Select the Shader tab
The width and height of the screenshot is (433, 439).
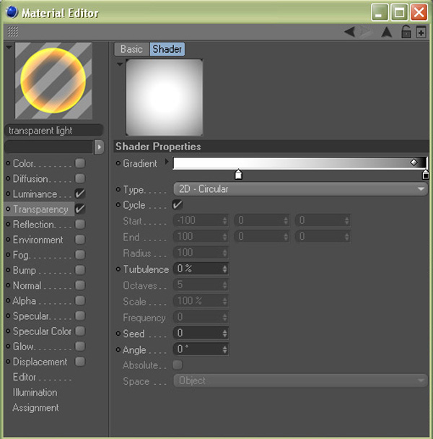tap(167, 49)
